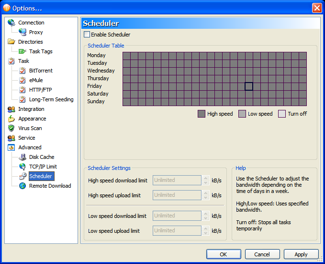Click the High speed upload limit field

(177, 195)
